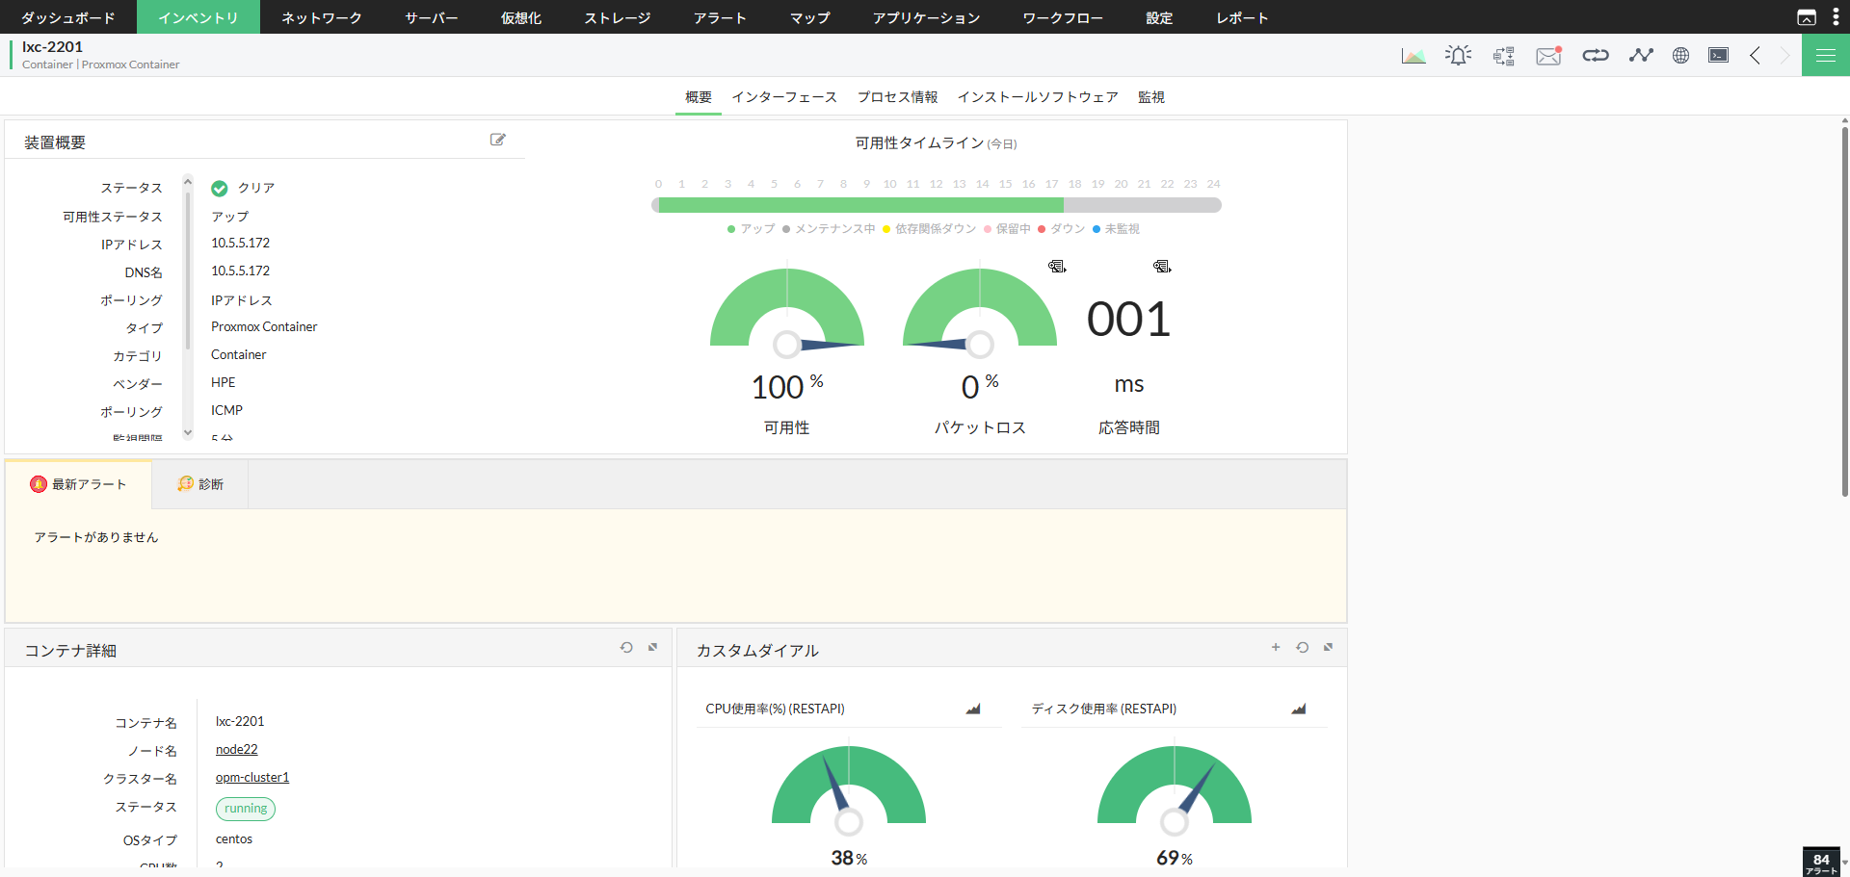Open the 設定 menu

[1160, 17]
